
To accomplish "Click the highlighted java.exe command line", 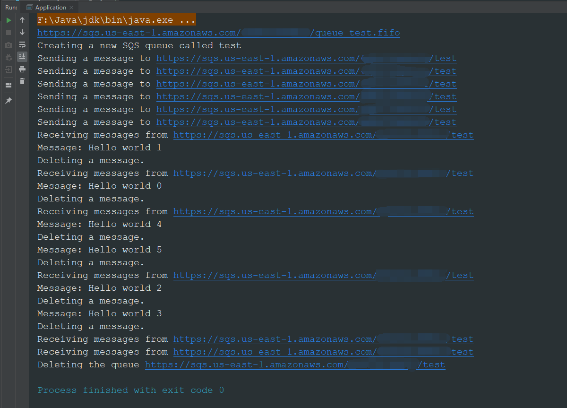I will [116, 19].
